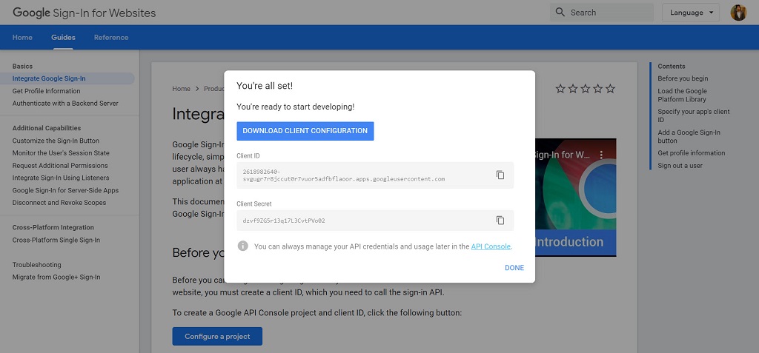This screenshot has width=759, height=353.
Task: Click the video's three-dot menu icon
Action: coord(602,155)
